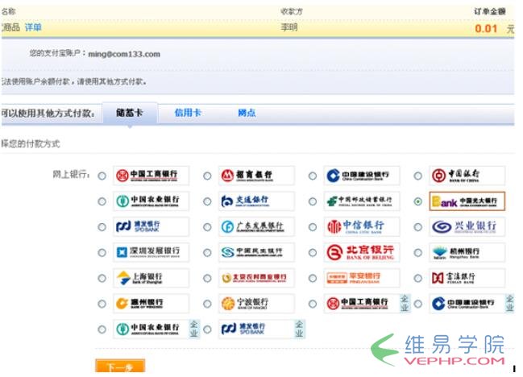This screenshot has height=377, width=523.
Task: Click the 招商银行 bank logo
Action: 256,176
